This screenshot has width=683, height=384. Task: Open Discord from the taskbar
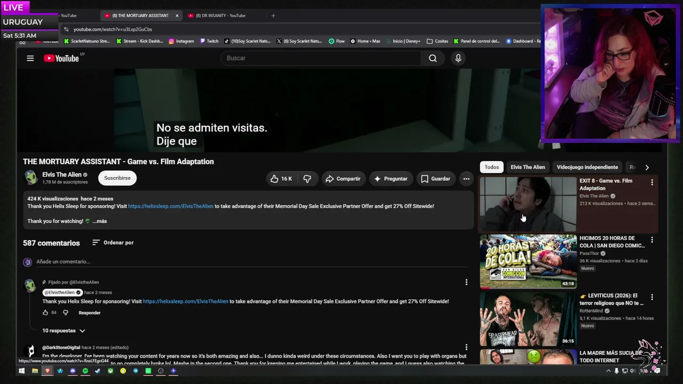pyautogui.click(x=73, y=371)
